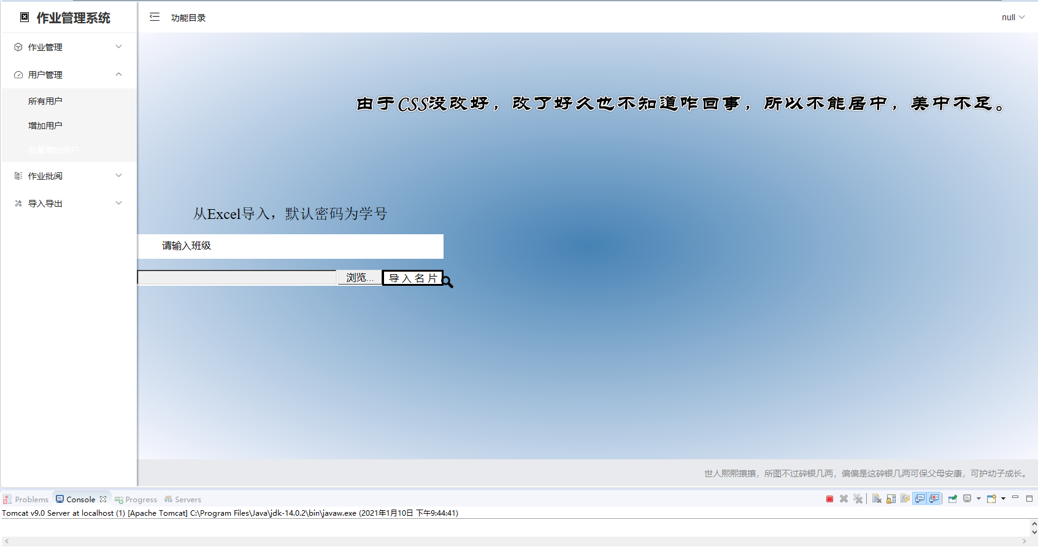Click the console horizontal scrollbar right arrow
Viewport: 1038px width, 547px height.
point(1024,541)
